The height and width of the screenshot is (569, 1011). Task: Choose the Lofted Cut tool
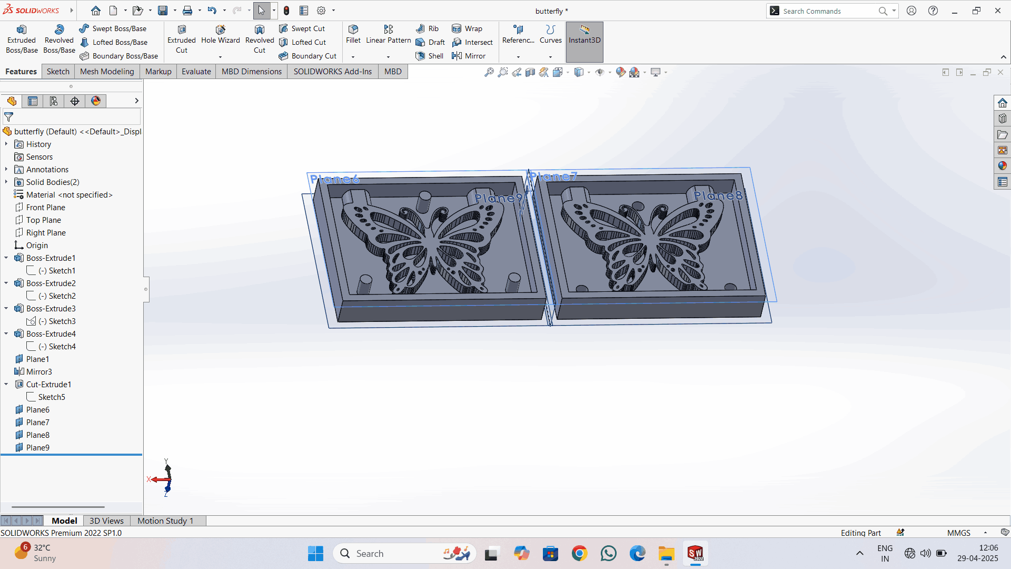[x=303, y=42]
